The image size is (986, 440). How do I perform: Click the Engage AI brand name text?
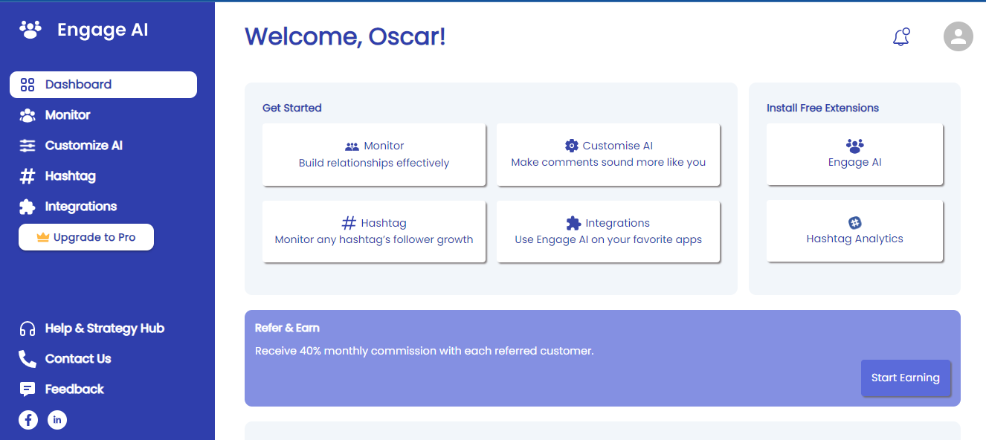(103, 30)
